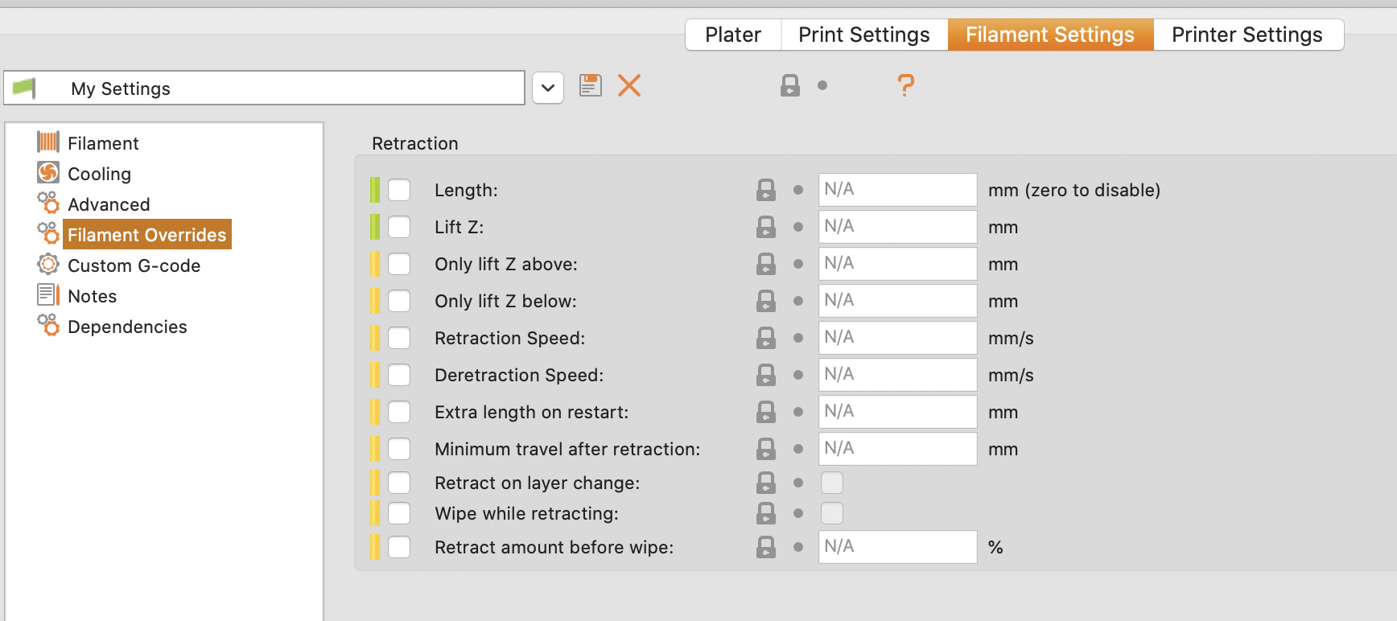Image resolution: width=1397 pixels, height=621 pixels.
Task: Open help via orange question mark icon
Action: [905, 85]
